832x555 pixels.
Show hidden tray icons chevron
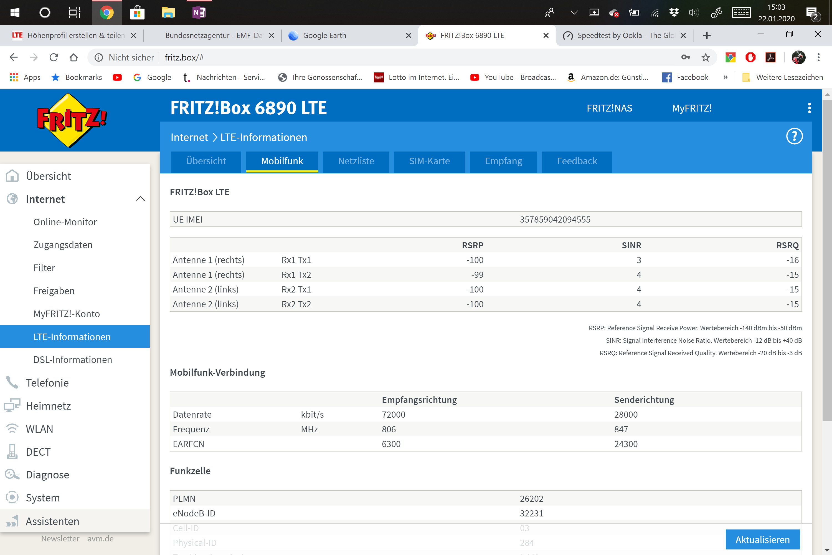pos(574,13)
